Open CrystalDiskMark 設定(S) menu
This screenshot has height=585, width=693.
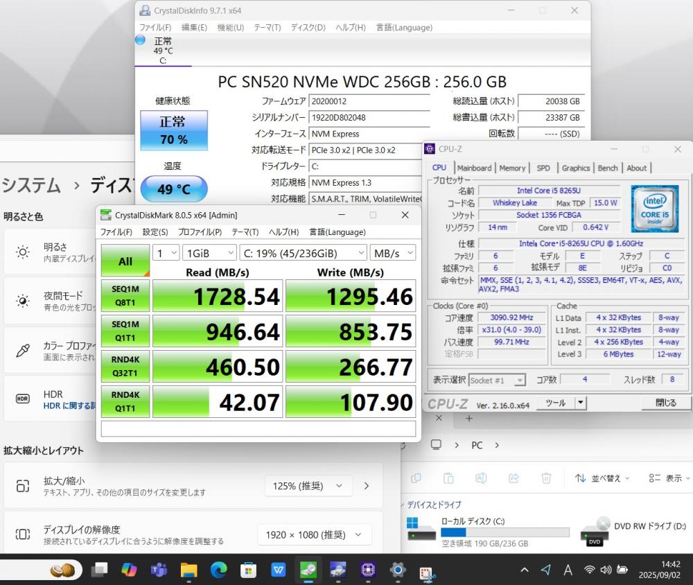pyautogui.click(x=155, y=232)
